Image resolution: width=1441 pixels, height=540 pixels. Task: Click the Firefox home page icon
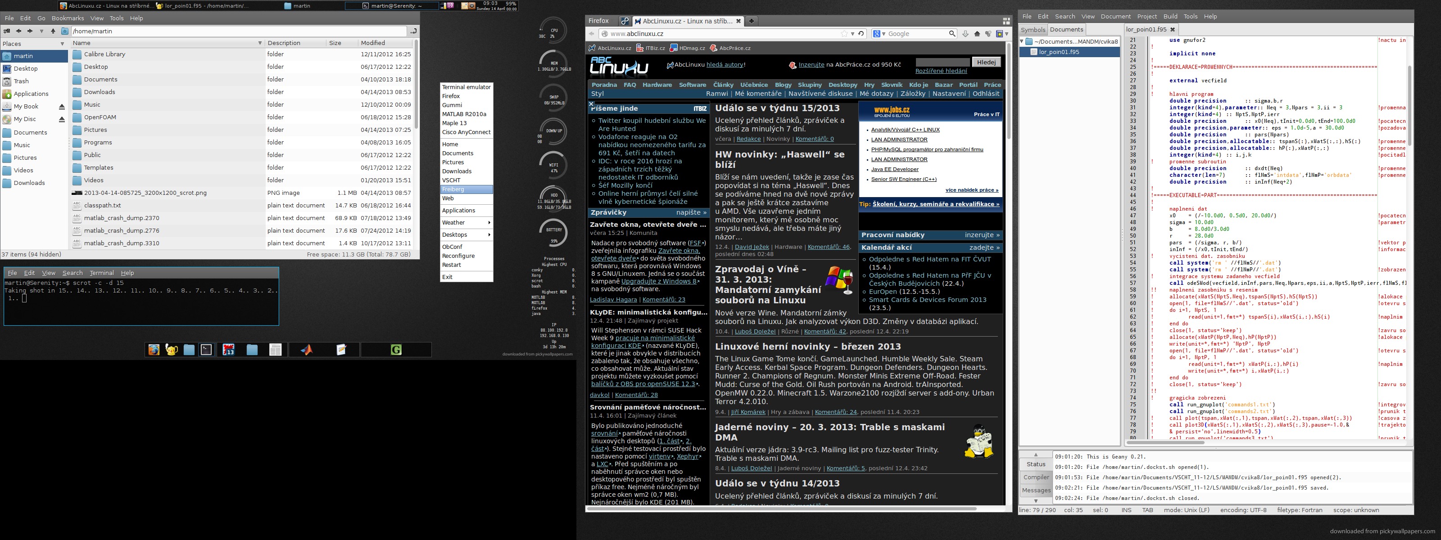[x=977, y=34]
